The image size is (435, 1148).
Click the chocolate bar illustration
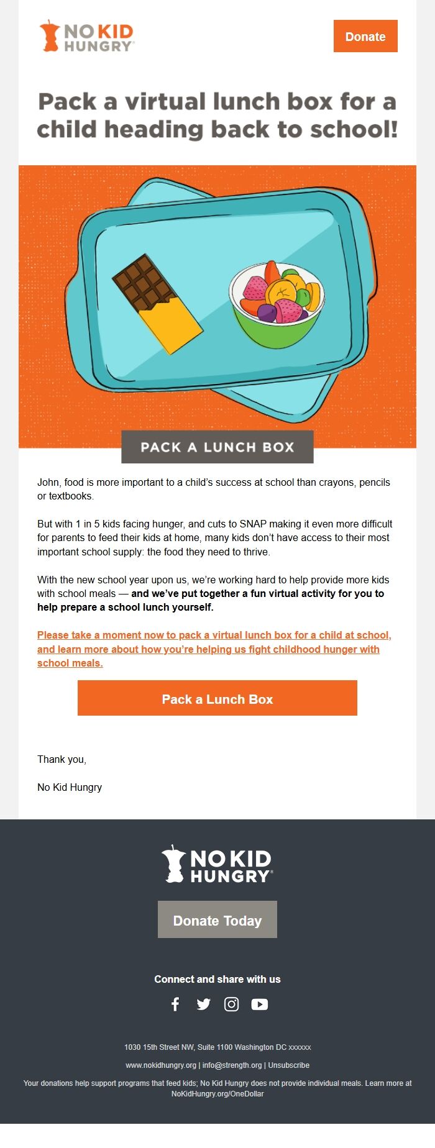pos(157,303)
